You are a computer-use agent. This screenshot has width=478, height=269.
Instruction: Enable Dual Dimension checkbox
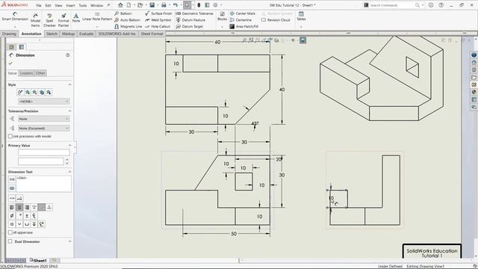(x=10, y=241)
